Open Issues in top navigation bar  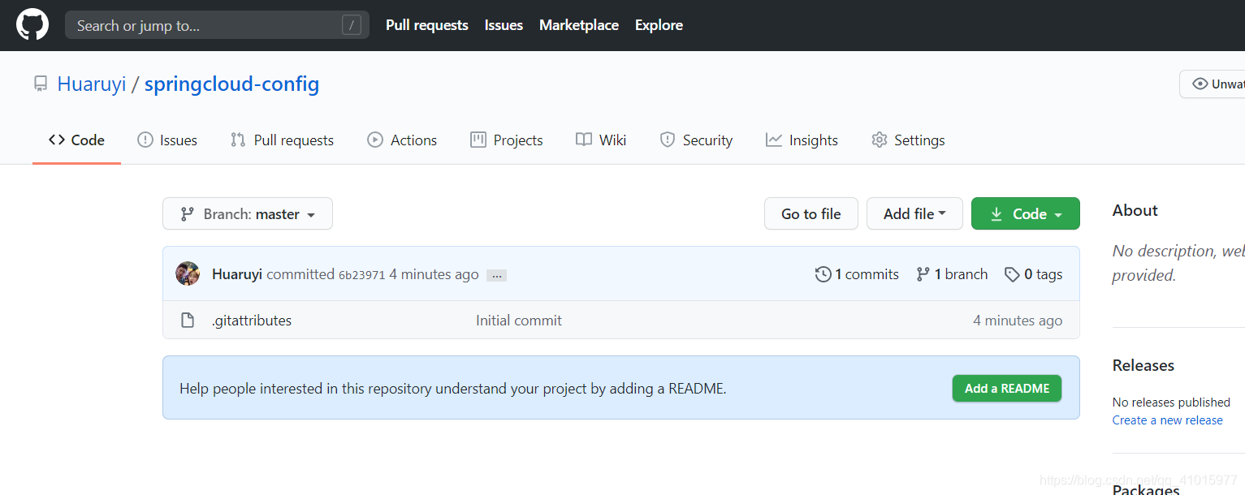point(504,25)
